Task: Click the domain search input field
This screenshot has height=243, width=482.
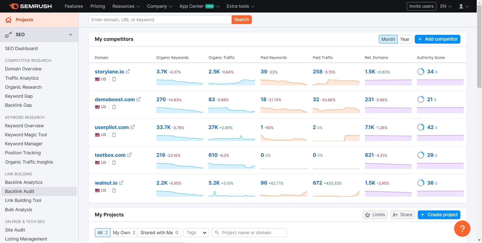Action: (160, 20)
